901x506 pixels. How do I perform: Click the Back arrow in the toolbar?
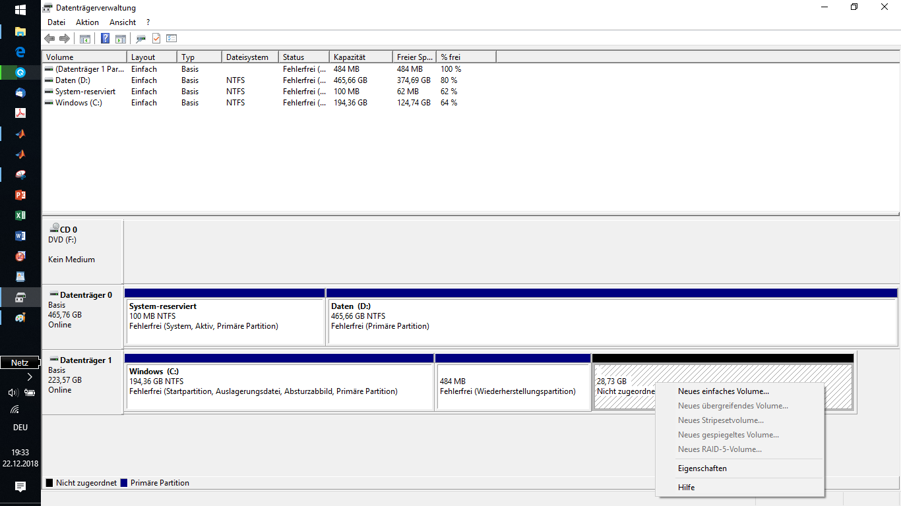(x=49, y=38)
